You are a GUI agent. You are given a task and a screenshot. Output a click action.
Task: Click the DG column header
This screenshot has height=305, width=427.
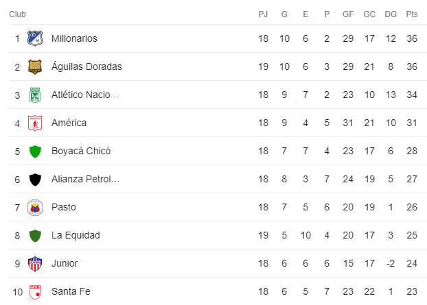[391, 14]
